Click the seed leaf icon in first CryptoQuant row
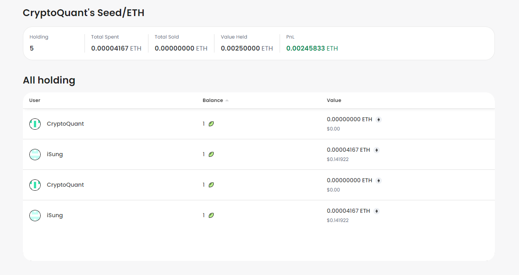 pyautogui.click(x=211, y=124)
